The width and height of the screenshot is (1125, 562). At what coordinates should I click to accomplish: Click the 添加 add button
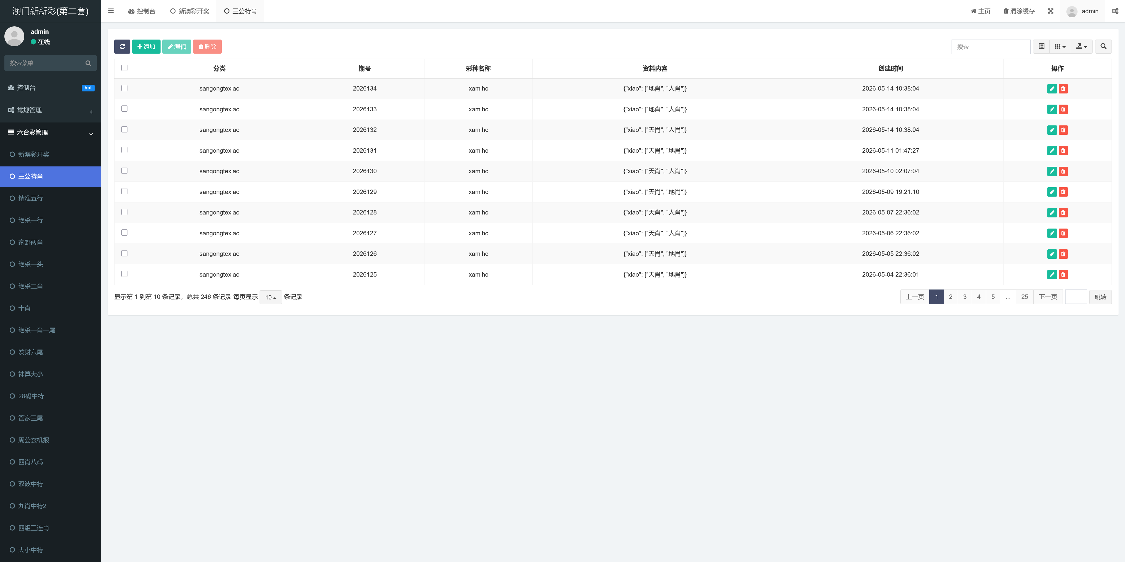click(x=146, y=47)
